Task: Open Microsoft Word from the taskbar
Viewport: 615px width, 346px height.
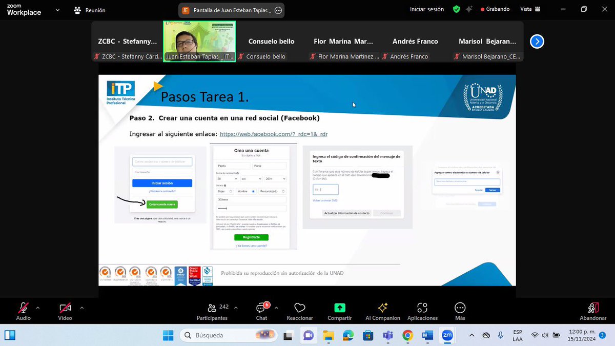Action: (x=427, y=335)
